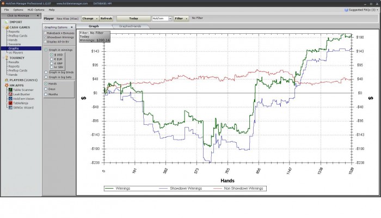This screenshot has height=218, width=381.
Task: Select kr SEK currency radio
Action: (x=52, y=67)
